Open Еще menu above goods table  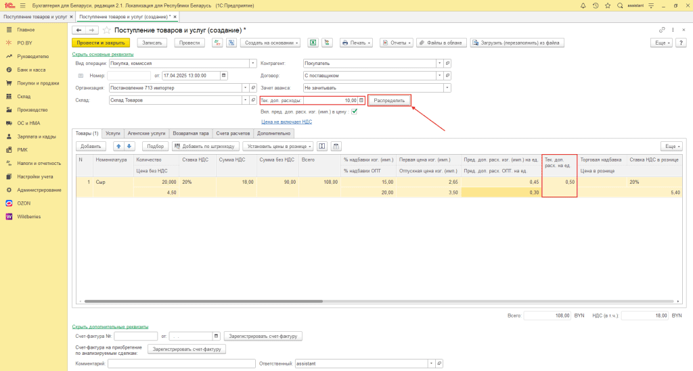point(671,146)
